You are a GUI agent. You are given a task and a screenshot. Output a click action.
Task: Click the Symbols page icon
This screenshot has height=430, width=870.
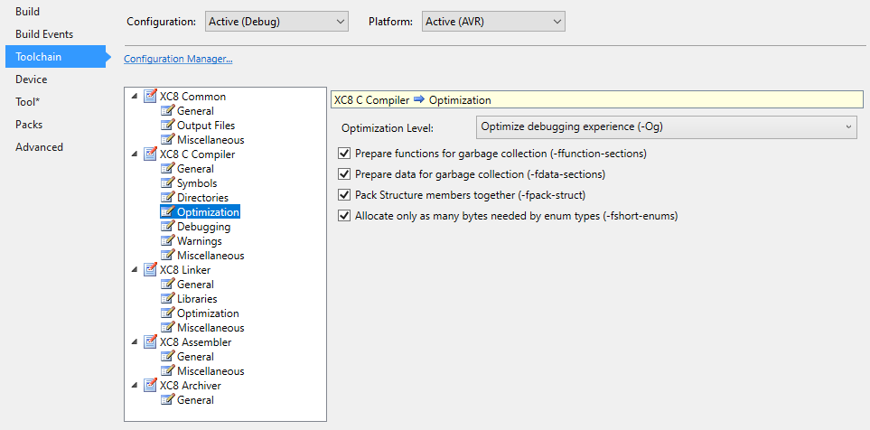pos(167,183)
